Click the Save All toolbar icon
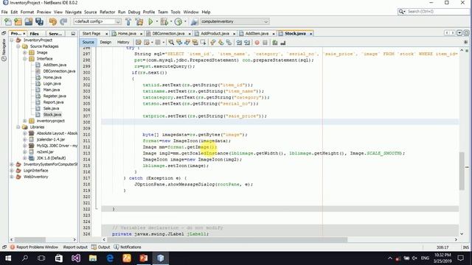Image resolution: width=472 pixels, height=265 pixels. [39, 21]
